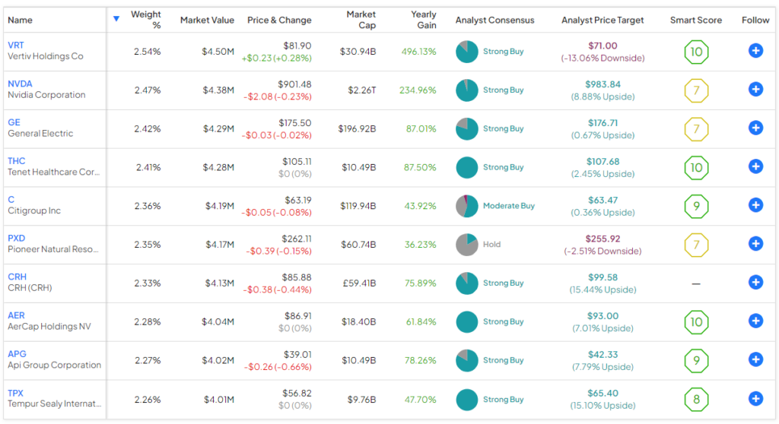Viewport: 779px width, 424px height.
Task: Add General Electric to followed stocks
Action: pyautogui.click(x=755, y=128)
